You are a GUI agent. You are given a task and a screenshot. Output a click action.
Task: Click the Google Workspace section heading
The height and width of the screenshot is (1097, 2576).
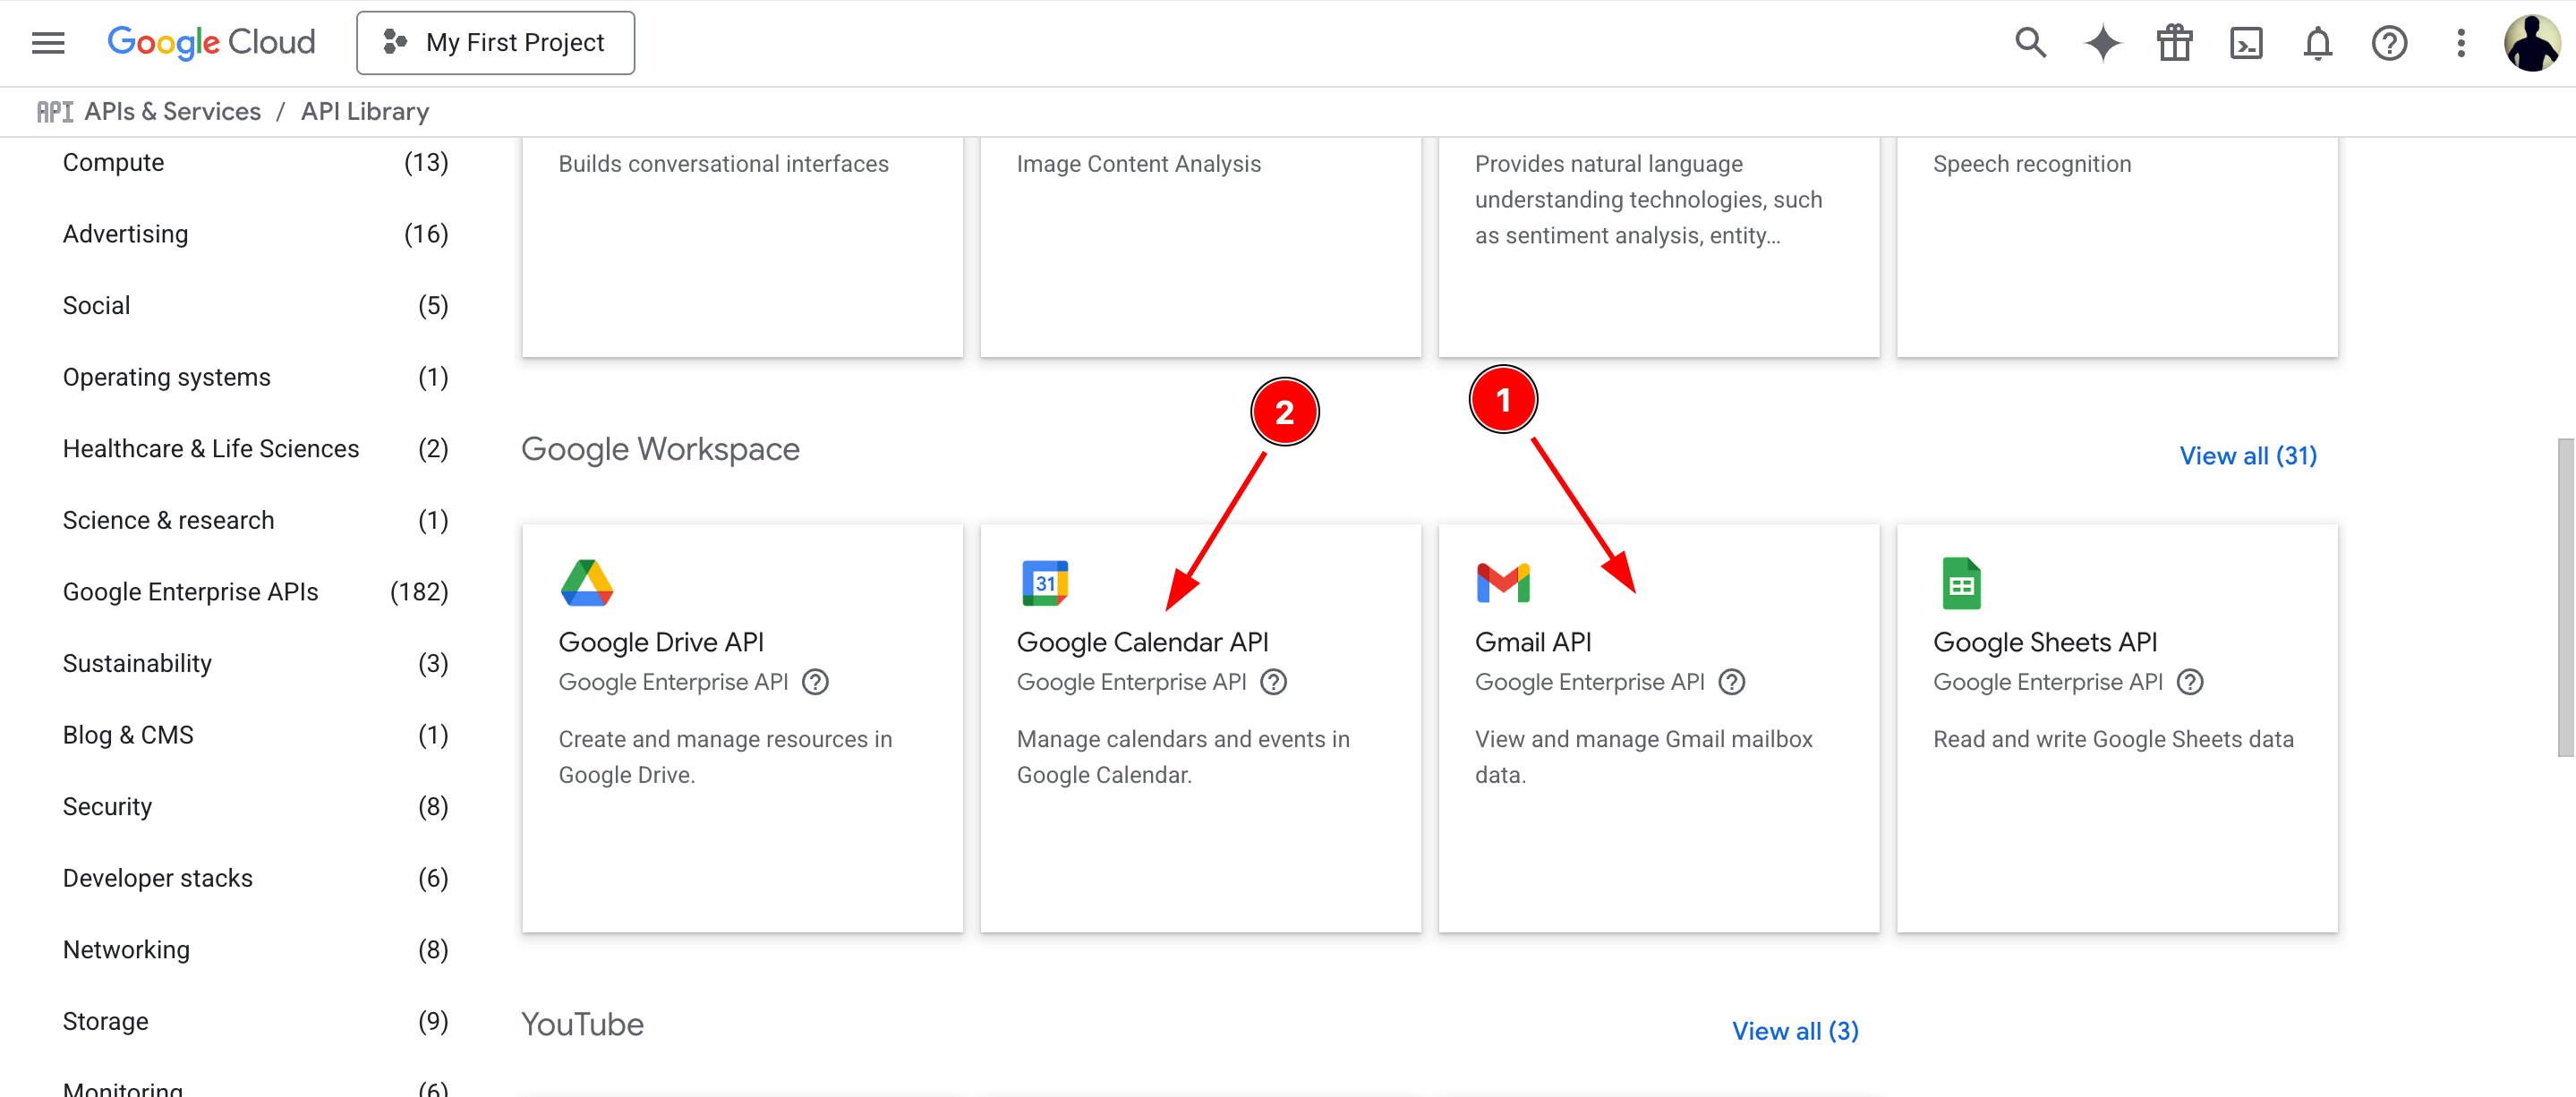pyautogui.click(x=660, y=450)
